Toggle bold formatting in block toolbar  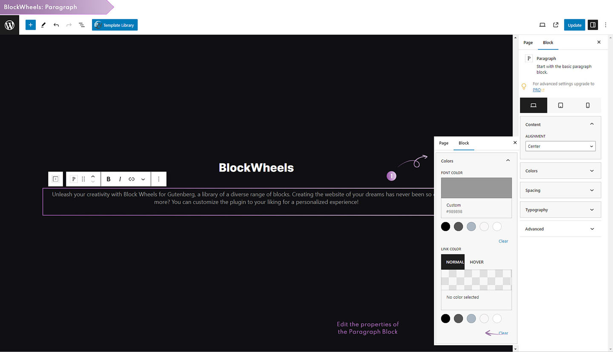109,179
